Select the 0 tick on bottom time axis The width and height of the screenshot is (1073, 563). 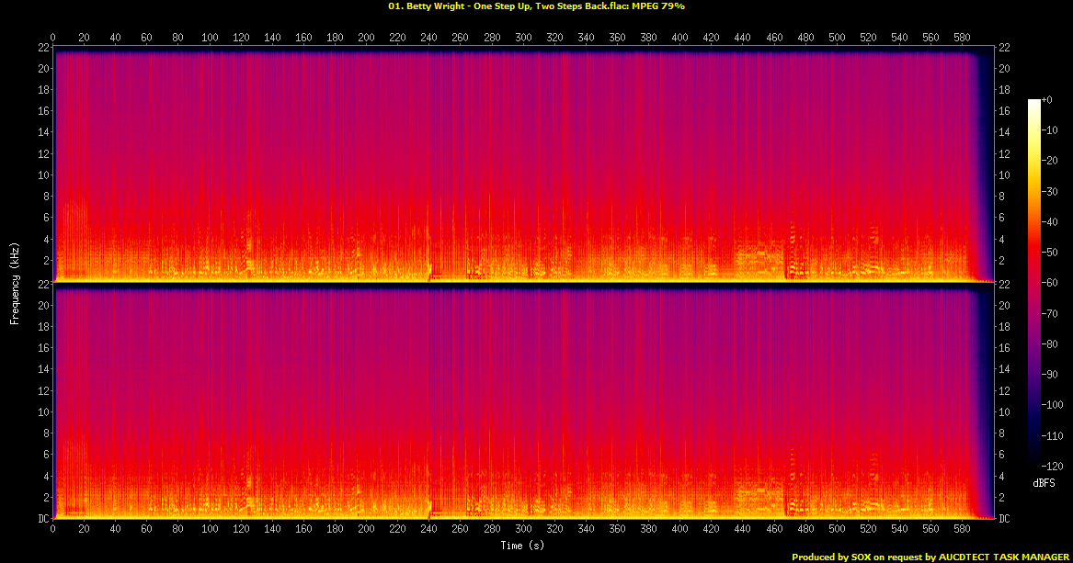tap(53, 530)
